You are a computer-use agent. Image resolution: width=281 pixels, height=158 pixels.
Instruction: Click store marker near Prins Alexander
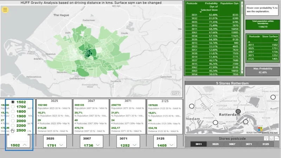click(x=273, y=97)
